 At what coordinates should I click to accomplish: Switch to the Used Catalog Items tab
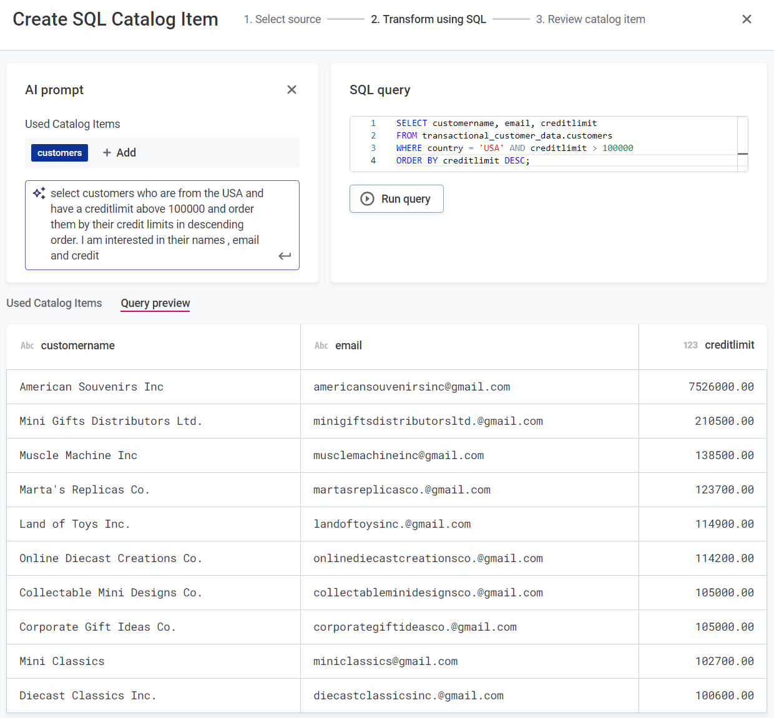point(54,303)
